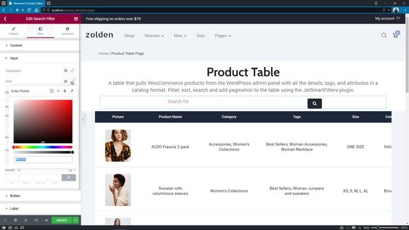Expand the Label section
The width and height of the screenshot is (409, 230).
[40, 208]
